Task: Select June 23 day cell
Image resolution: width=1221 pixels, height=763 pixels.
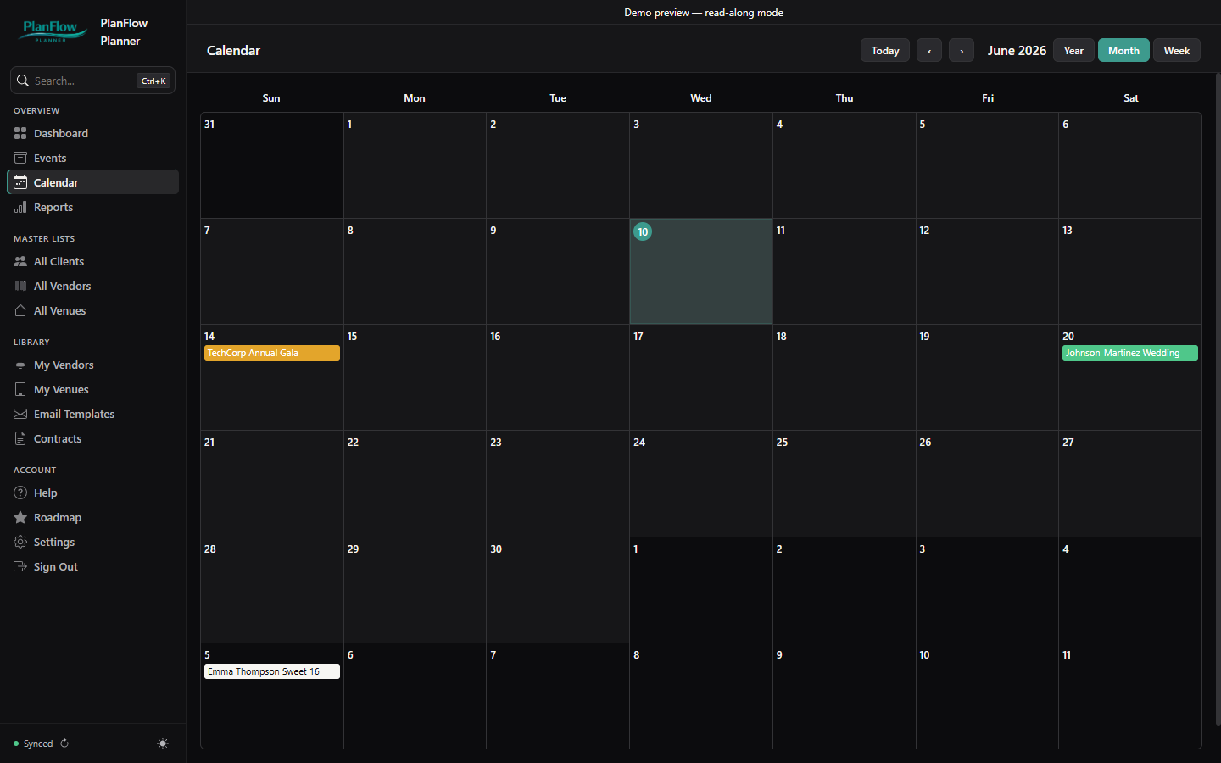Action: click(558, 483)
